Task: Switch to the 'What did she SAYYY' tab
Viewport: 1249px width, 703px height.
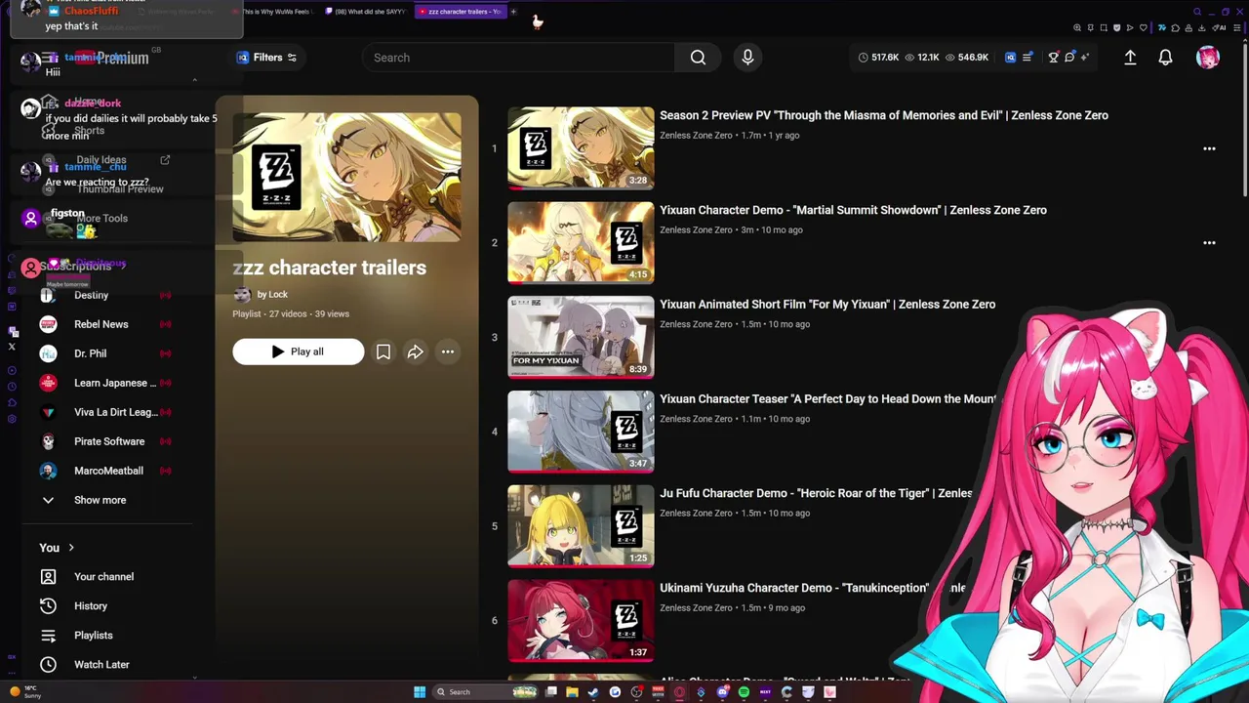Action: pyautogui.click(x=366, y=12)
